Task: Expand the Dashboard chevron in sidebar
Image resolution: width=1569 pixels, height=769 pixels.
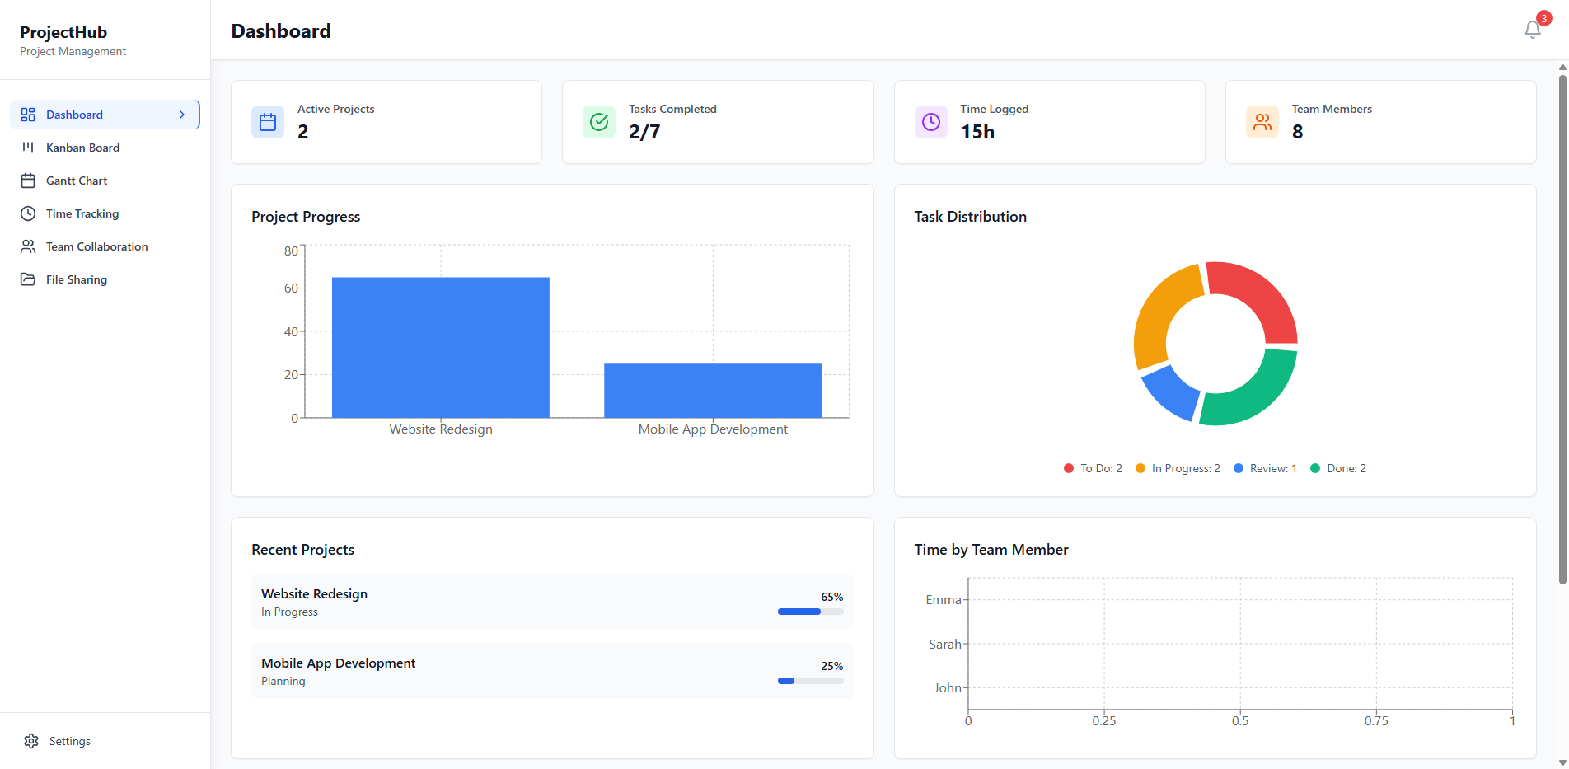Action: (x=183, y=115)
